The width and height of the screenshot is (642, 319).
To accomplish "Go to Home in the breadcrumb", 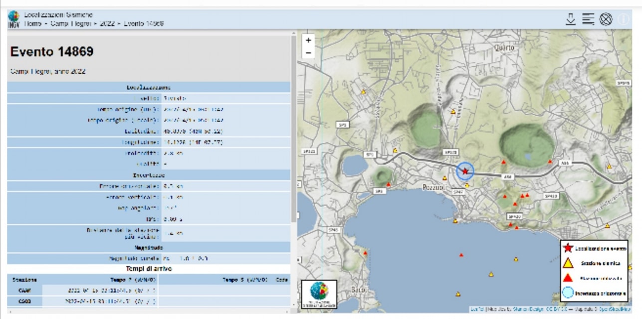I will [x=33, y=23].
